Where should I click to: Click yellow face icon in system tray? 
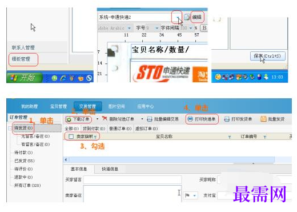[x=218, y=77]
